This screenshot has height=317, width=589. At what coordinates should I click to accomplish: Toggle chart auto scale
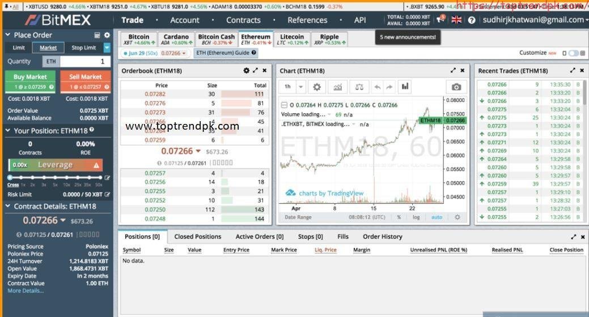click(437, 217)
